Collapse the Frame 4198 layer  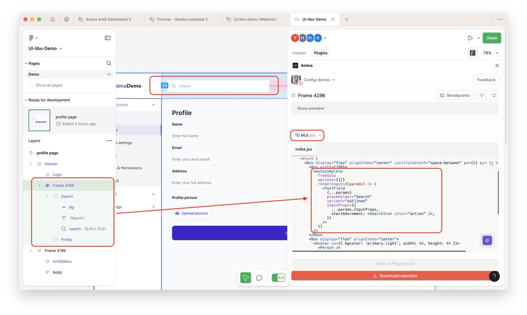coord(40,186)
